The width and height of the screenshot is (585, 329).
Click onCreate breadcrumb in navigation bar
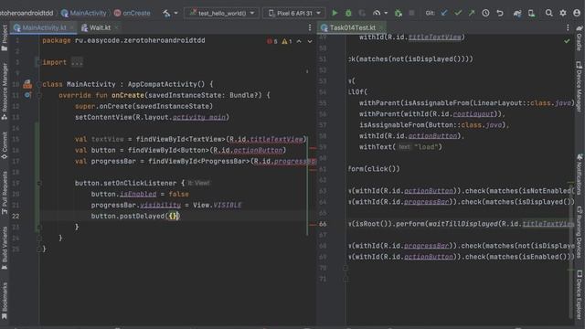(x=132, y=13)
